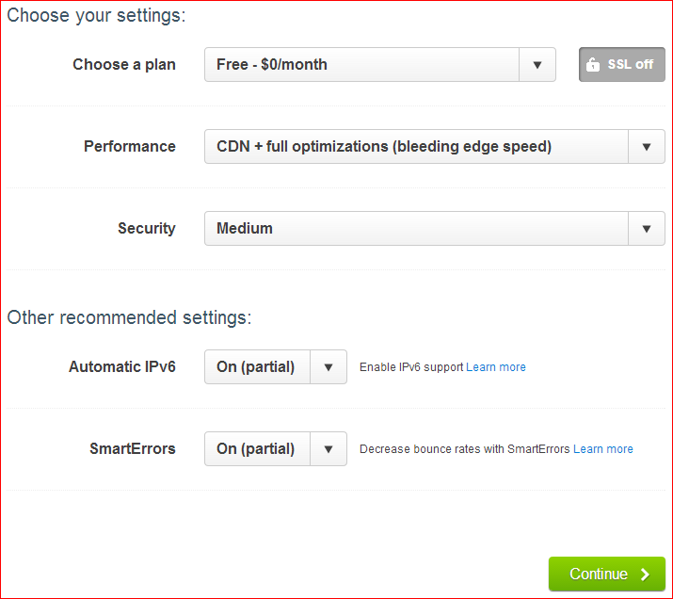673x599 pixels.
Task: Open the SmartErrors dropdown arrow
Action: point(328,449)
